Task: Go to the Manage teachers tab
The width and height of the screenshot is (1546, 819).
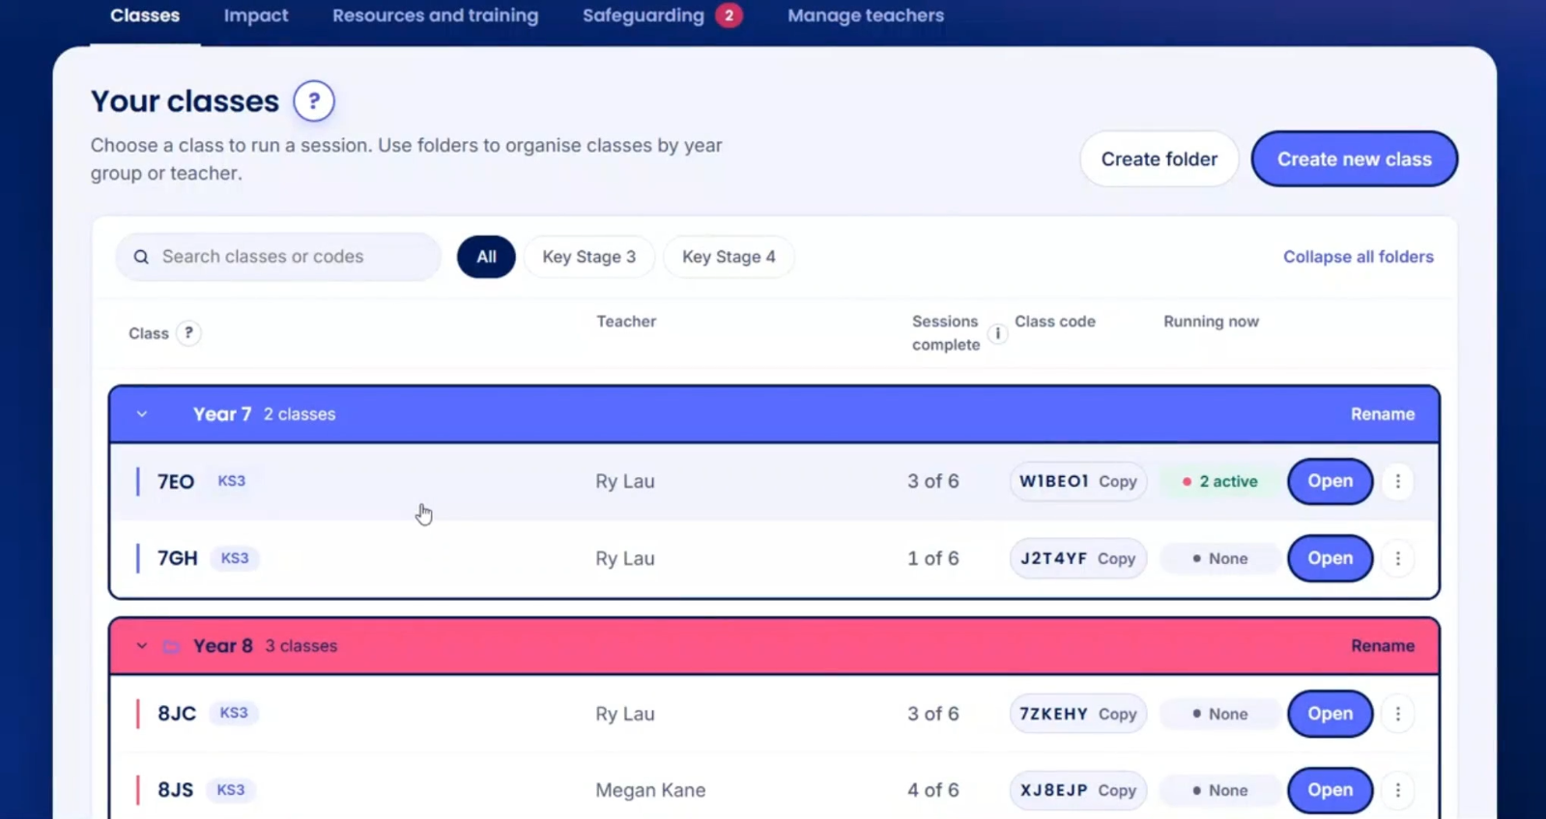Action: click(866, 15)
